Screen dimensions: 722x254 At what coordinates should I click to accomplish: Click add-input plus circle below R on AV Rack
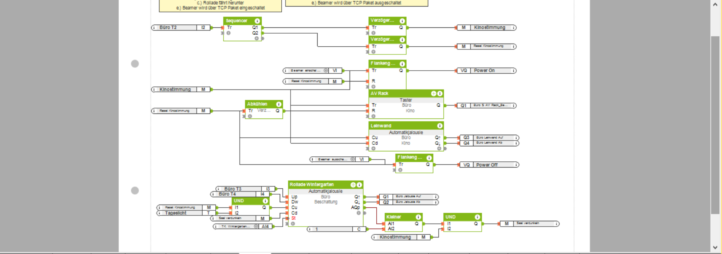coord(373,116)
